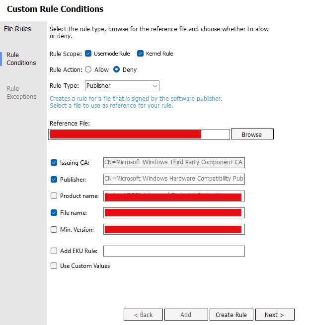Viewport: 309px width, 325px height.
Task: Uncheck the Kernel Rule checkbox
Action: 141,54
